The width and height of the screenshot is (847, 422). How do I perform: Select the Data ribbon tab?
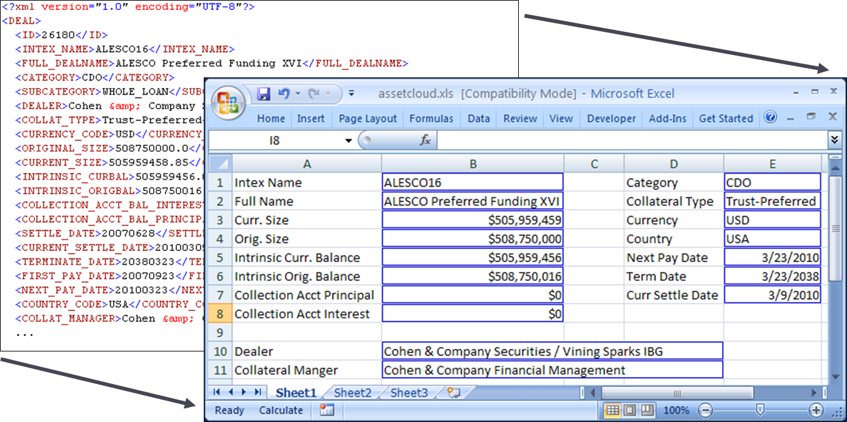tap(479, 119)
